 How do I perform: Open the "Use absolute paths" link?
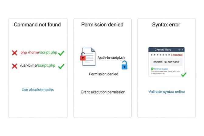[x=38, y=90]
